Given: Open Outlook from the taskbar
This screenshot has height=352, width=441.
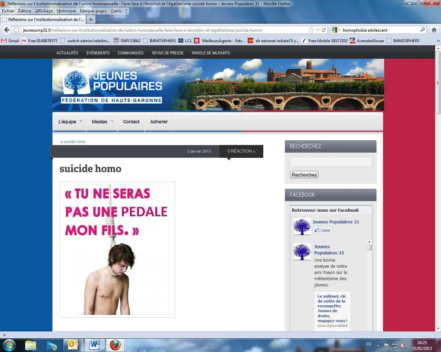Looking at the screenshot, I should coord(73,345).
